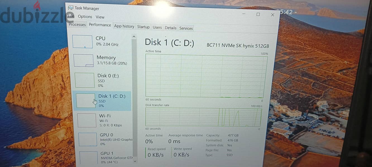
Task: Click the Wi-Fi mini graph thumbnail
Action: click(x=87, y=120)
